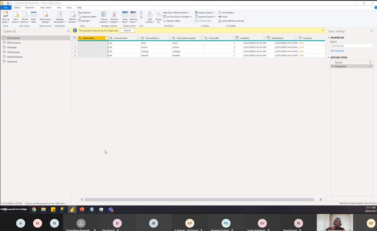Collapse the APPLIED STEPS section

pyautogui.click(x=329, y=58)
